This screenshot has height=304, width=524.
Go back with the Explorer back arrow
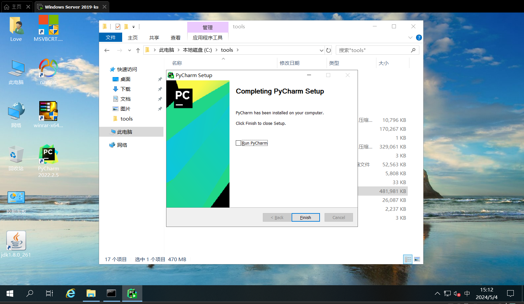click(x=107, y=50)
